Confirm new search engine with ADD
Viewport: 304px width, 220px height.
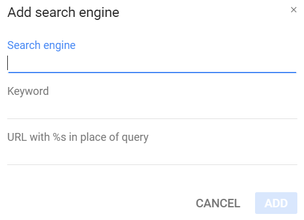tap(276, 203)
